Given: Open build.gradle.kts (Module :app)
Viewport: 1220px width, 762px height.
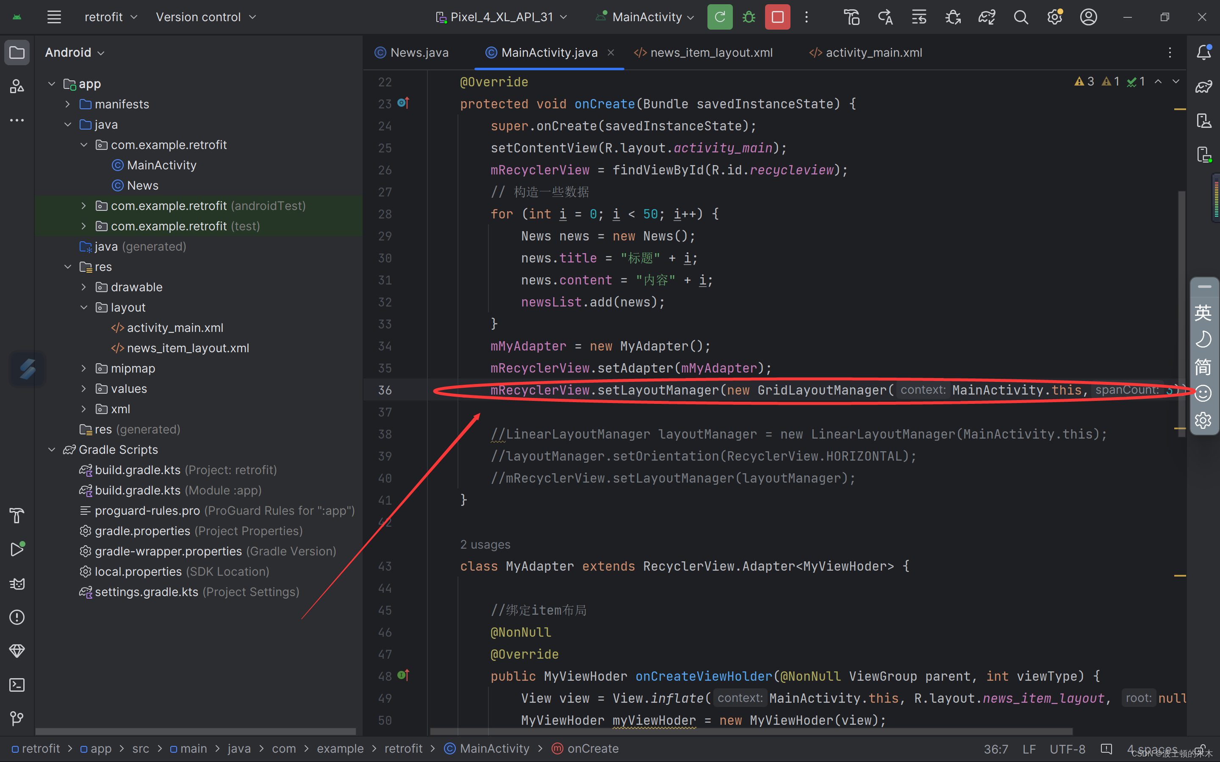Looking at the screenshot, I should [x=170, y=490].
